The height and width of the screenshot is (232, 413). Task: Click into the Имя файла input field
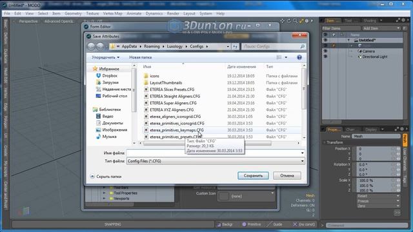(x=213, y=153)
